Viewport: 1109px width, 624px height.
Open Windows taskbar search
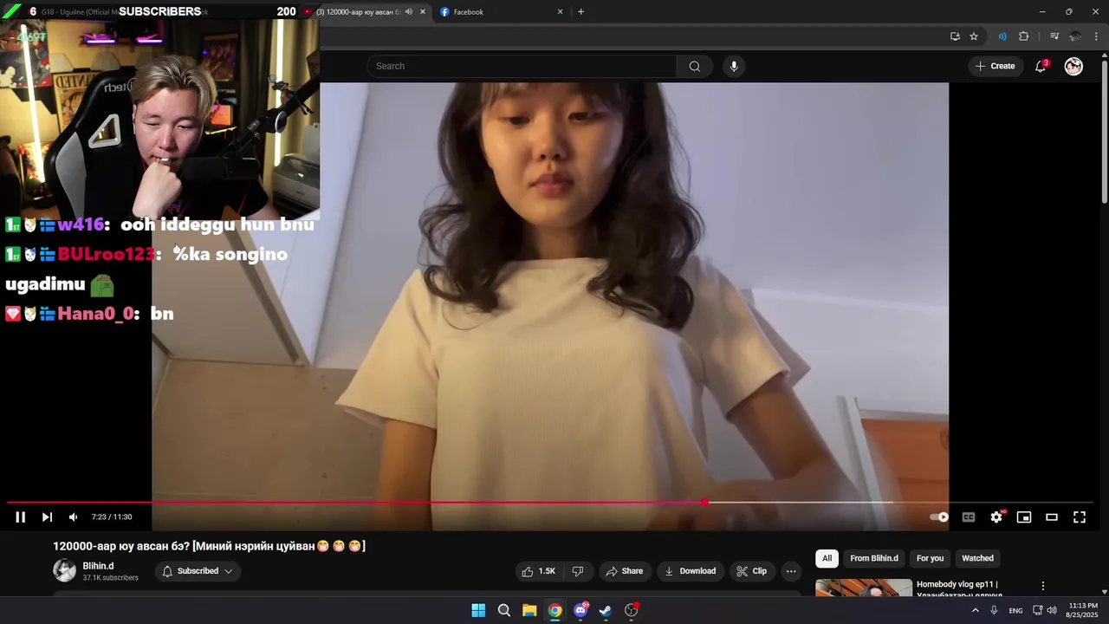coord(504,610)
